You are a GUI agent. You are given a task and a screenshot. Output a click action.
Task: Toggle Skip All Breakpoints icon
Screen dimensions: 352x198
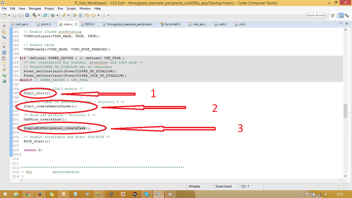(x=45, y=15)
